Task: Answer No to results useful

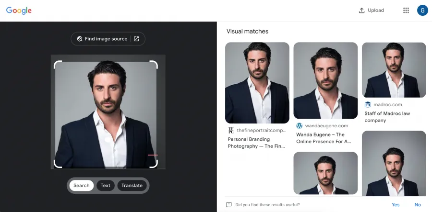Action: (x=418, y=205)
